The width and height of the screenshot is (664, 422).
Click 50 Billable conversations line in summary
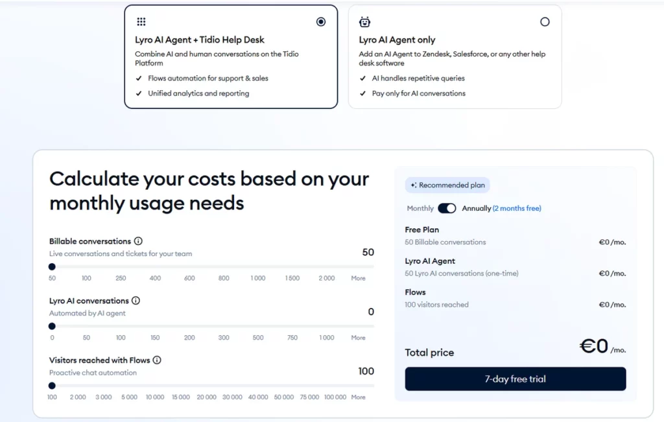coord(445,242)
